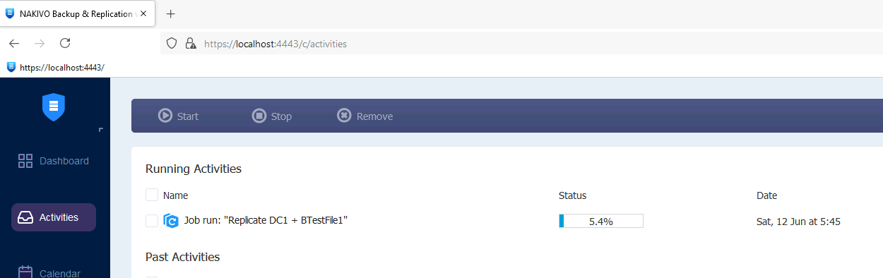This screenshot has width=883, height=278.
Task: Click the URL address field
Action: pos(521,43)
